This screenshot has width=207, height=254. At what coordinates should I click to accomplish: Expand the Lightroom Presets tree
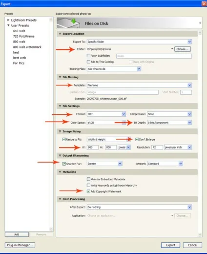tap(8, 20)
